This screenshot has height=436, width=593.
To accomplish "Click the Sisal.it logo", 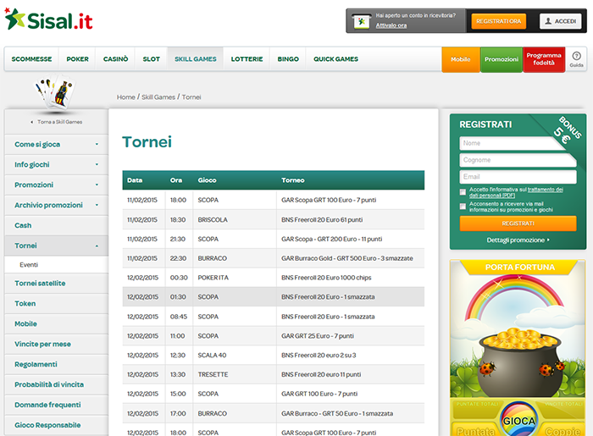I will (49, 19).
